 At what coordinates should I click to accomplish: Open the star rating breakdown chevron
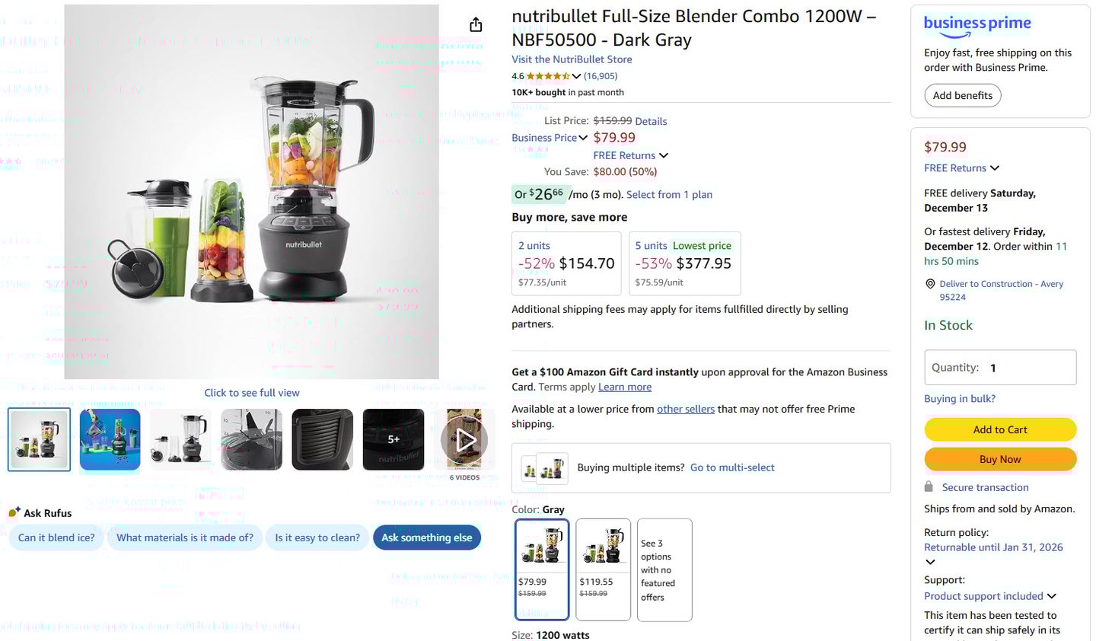pyautogui.click(x=576, y=76)
